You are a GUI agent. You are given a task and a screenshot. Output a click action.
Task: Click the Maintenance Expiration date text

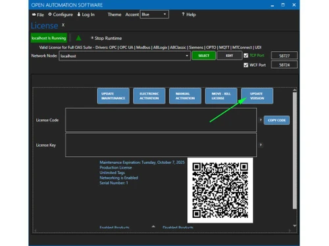pyautogui.click(x=142, y=163)
